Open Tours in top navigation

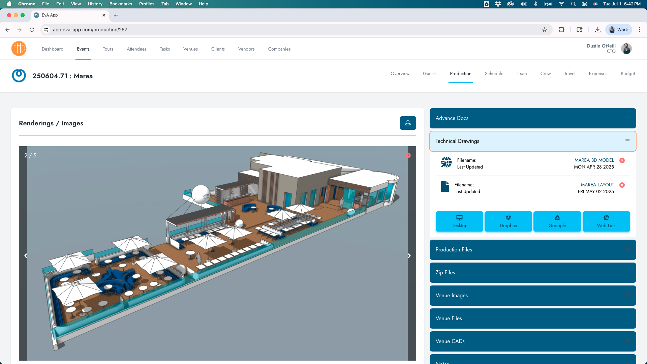(x=108, y=49)
